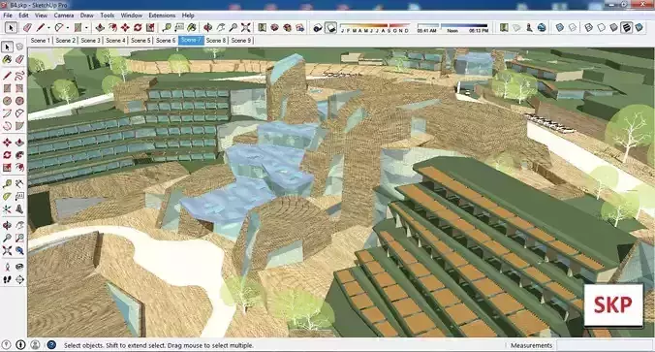Open the Edit menu
The width and height of the screenshot is (655, 352).
pyautogui.click(x=23, y=16)
